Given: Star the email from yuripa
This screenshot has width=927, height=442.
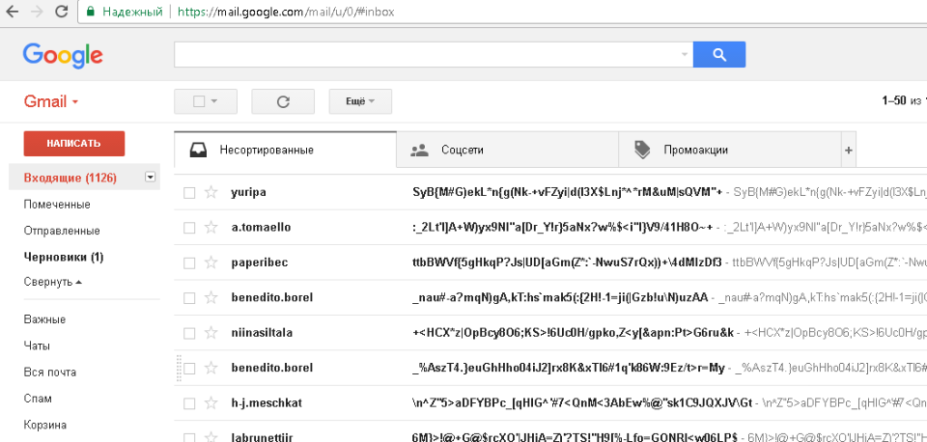Looking at the screenshot, I should [211, 192].
